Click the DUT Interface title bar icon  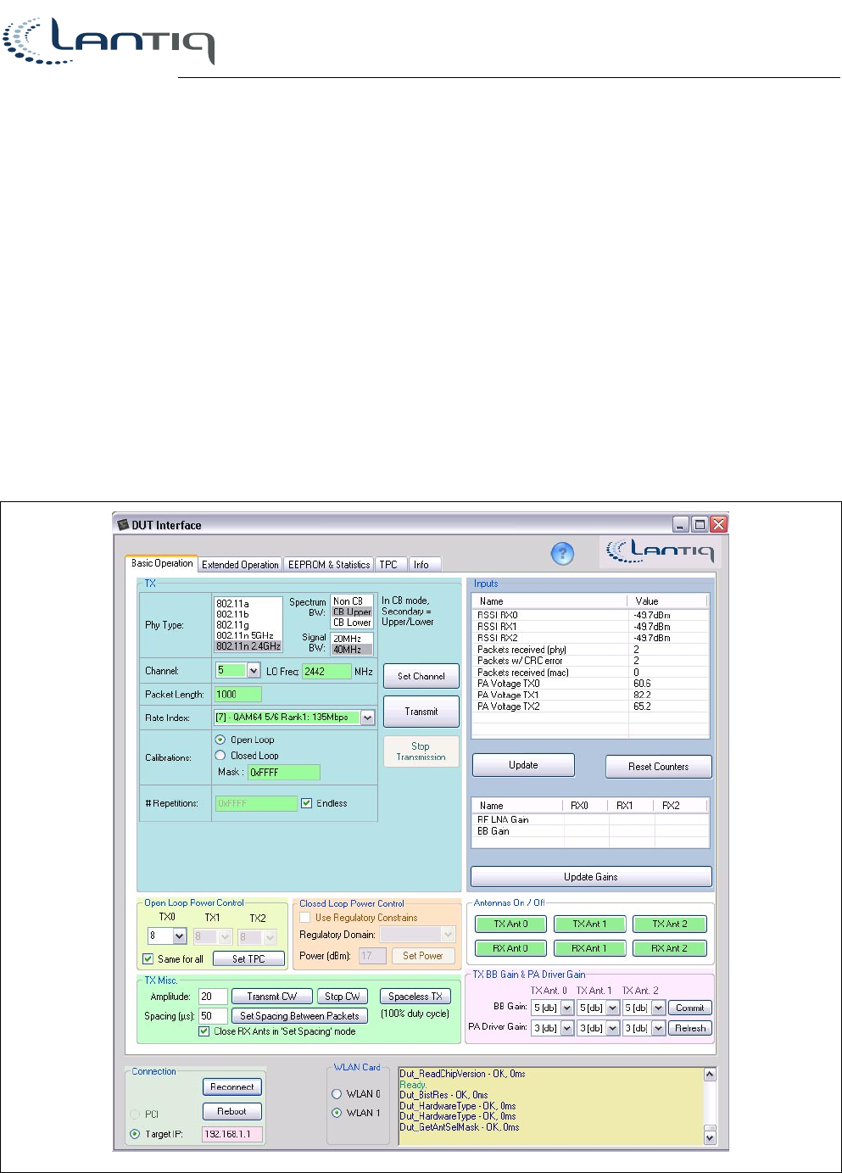pyautogui.click(x=123, y=525)
